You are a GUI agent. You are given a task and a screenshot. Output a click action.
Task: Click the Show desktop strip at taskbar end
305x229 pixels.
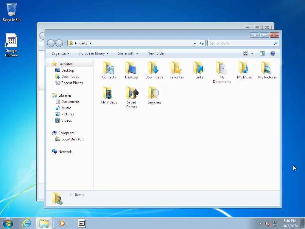point(303,223)
